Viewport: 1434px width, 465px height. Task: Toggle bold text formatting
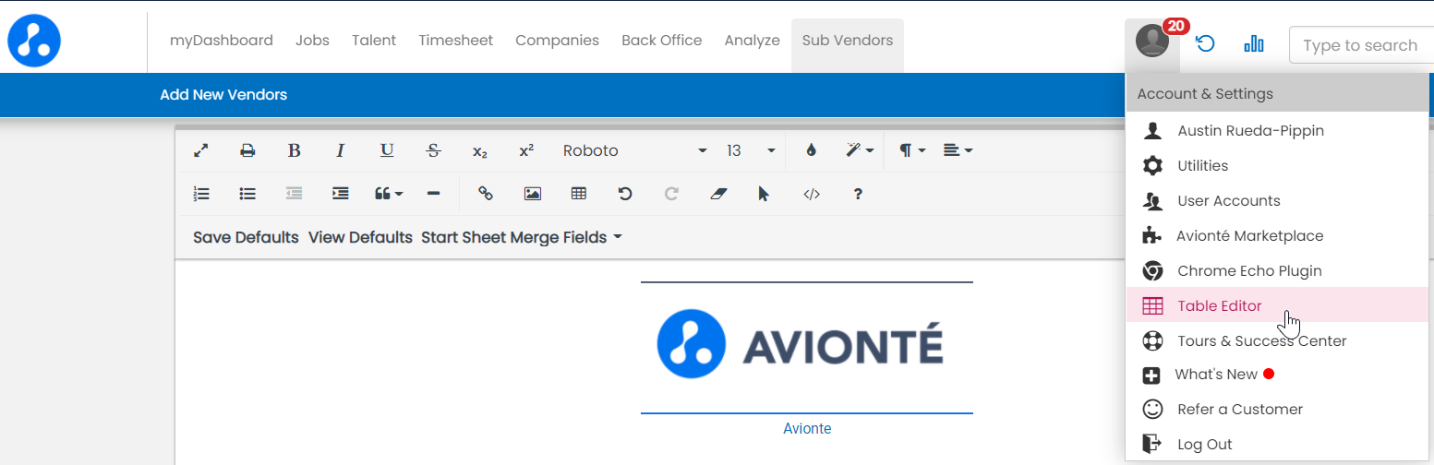pos(294,150)
